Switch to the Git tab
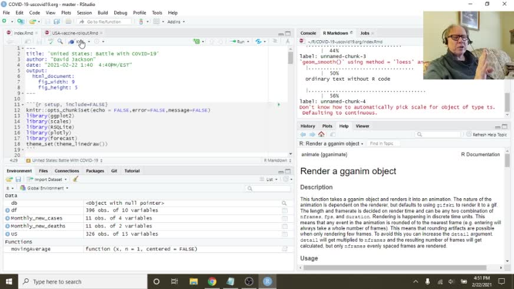 114,171
